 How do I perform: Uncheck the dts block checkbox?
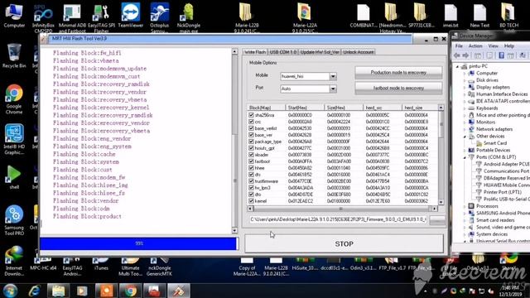pos(251,175)
